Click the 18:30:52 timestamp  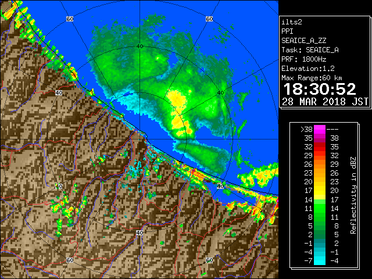[x=320, y=89]
